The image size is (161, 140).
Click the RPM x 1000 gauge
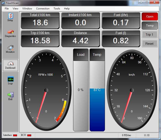46,90
